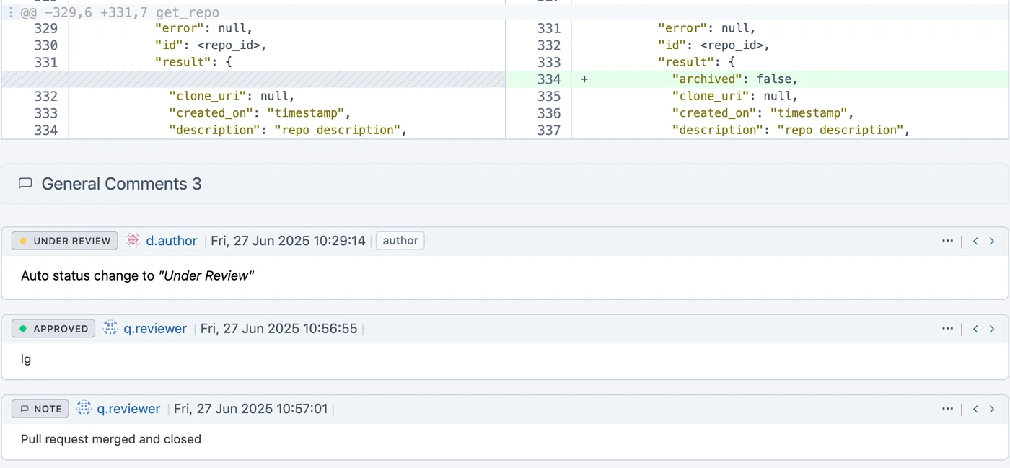This screenshot has height=468, width=1010.
Task: Open more options for d.author comment
Action: pyautogui.click(x=947, y=241)
